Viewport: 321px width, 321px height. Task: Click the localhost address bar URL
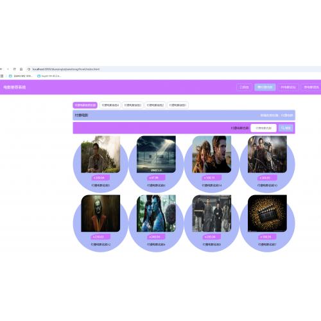point(66,69)
